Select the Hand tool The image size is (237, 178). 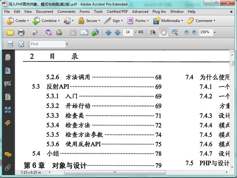[164, 32]
